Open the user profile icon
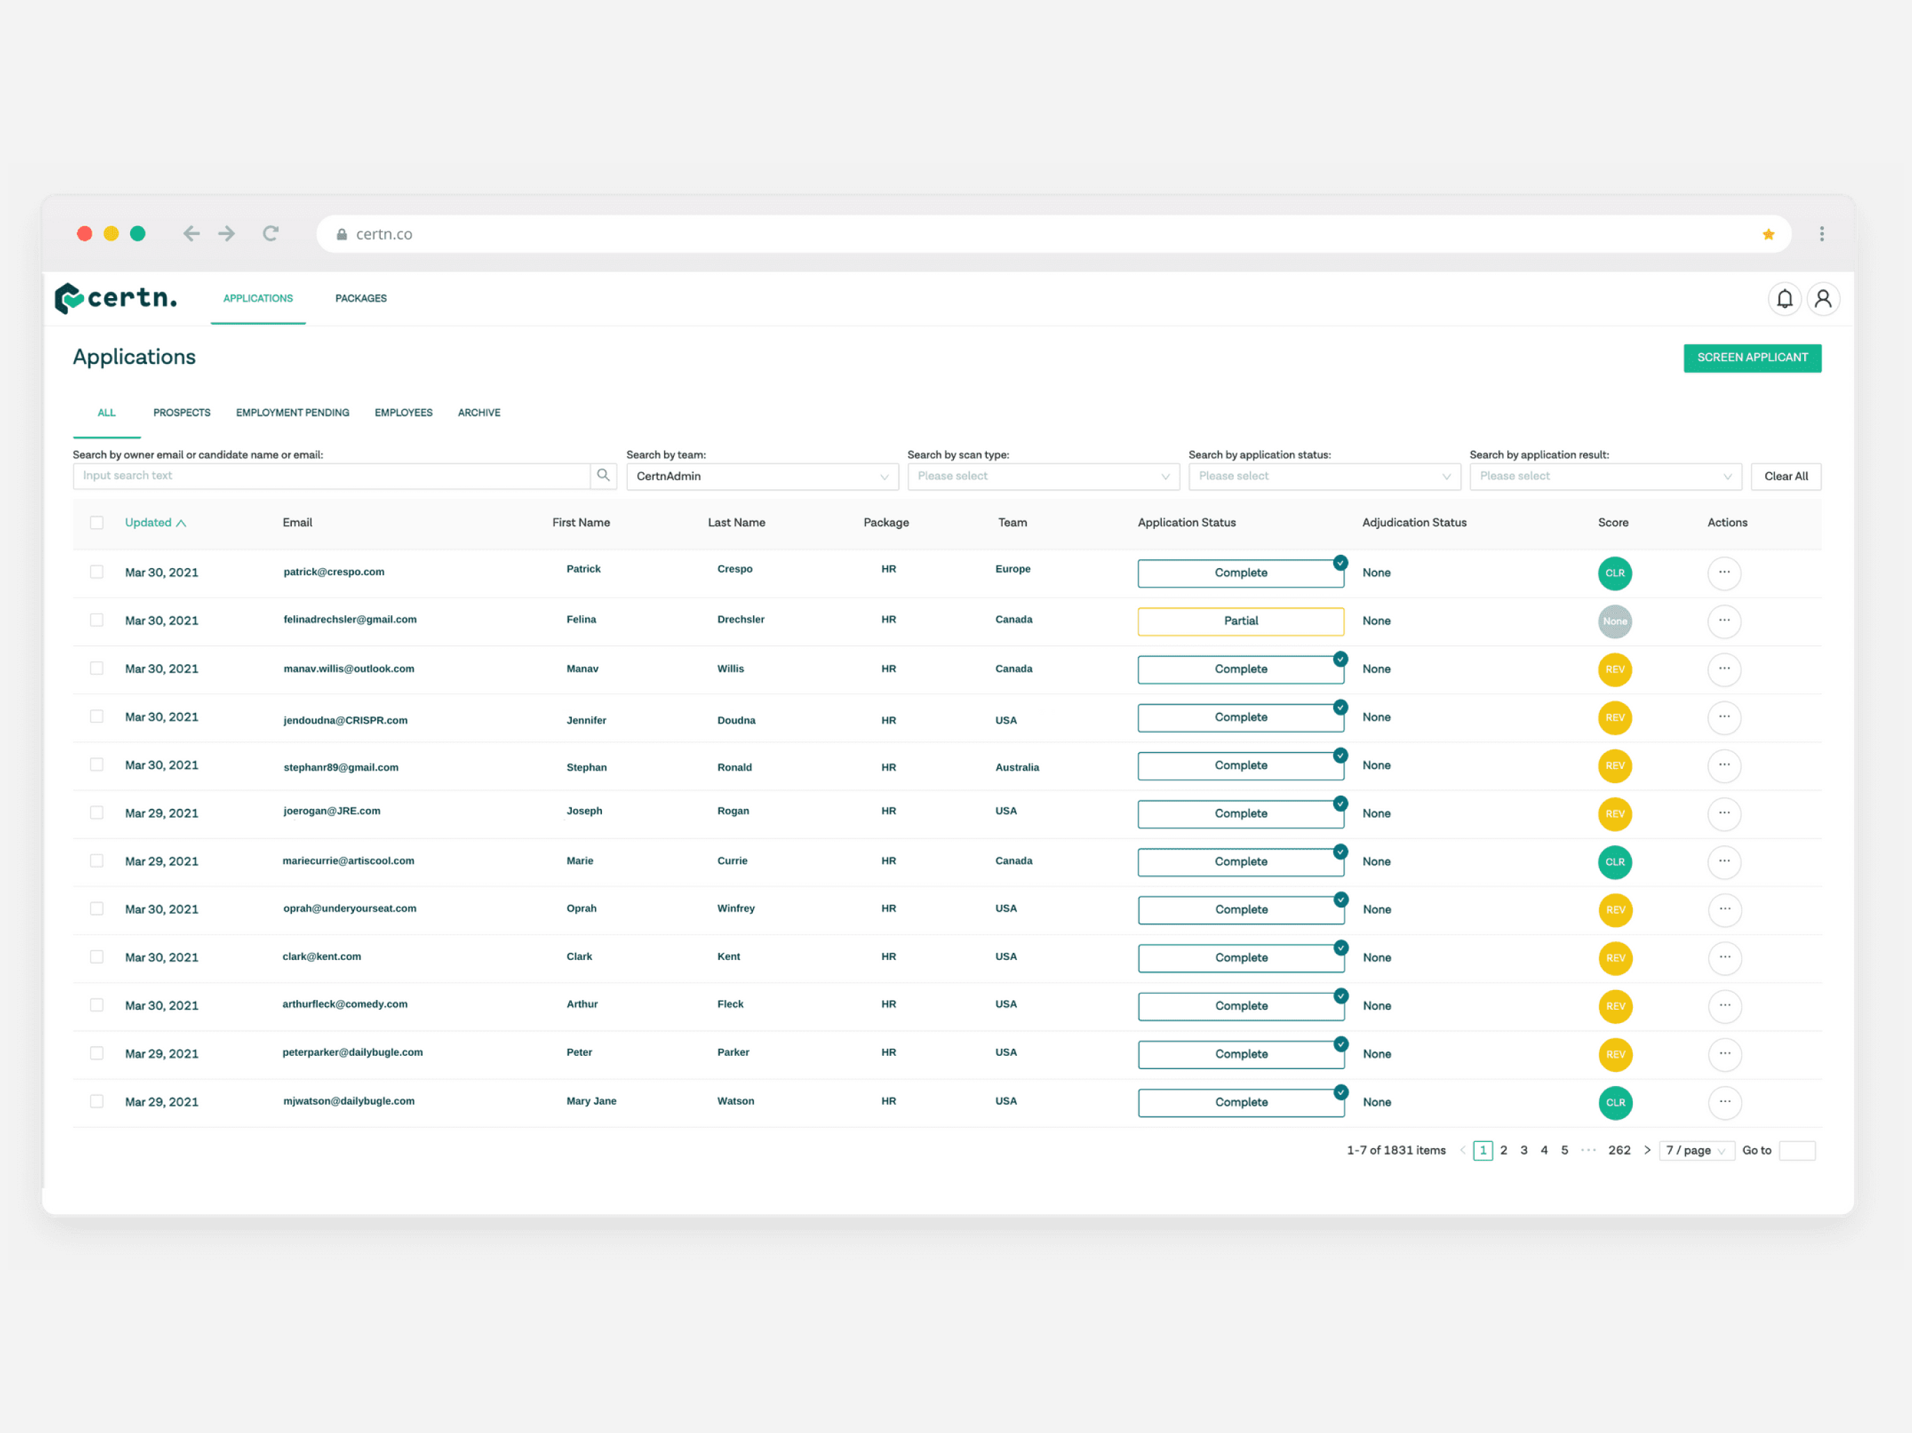Screen dimensions: 1912x1433 1822,299
